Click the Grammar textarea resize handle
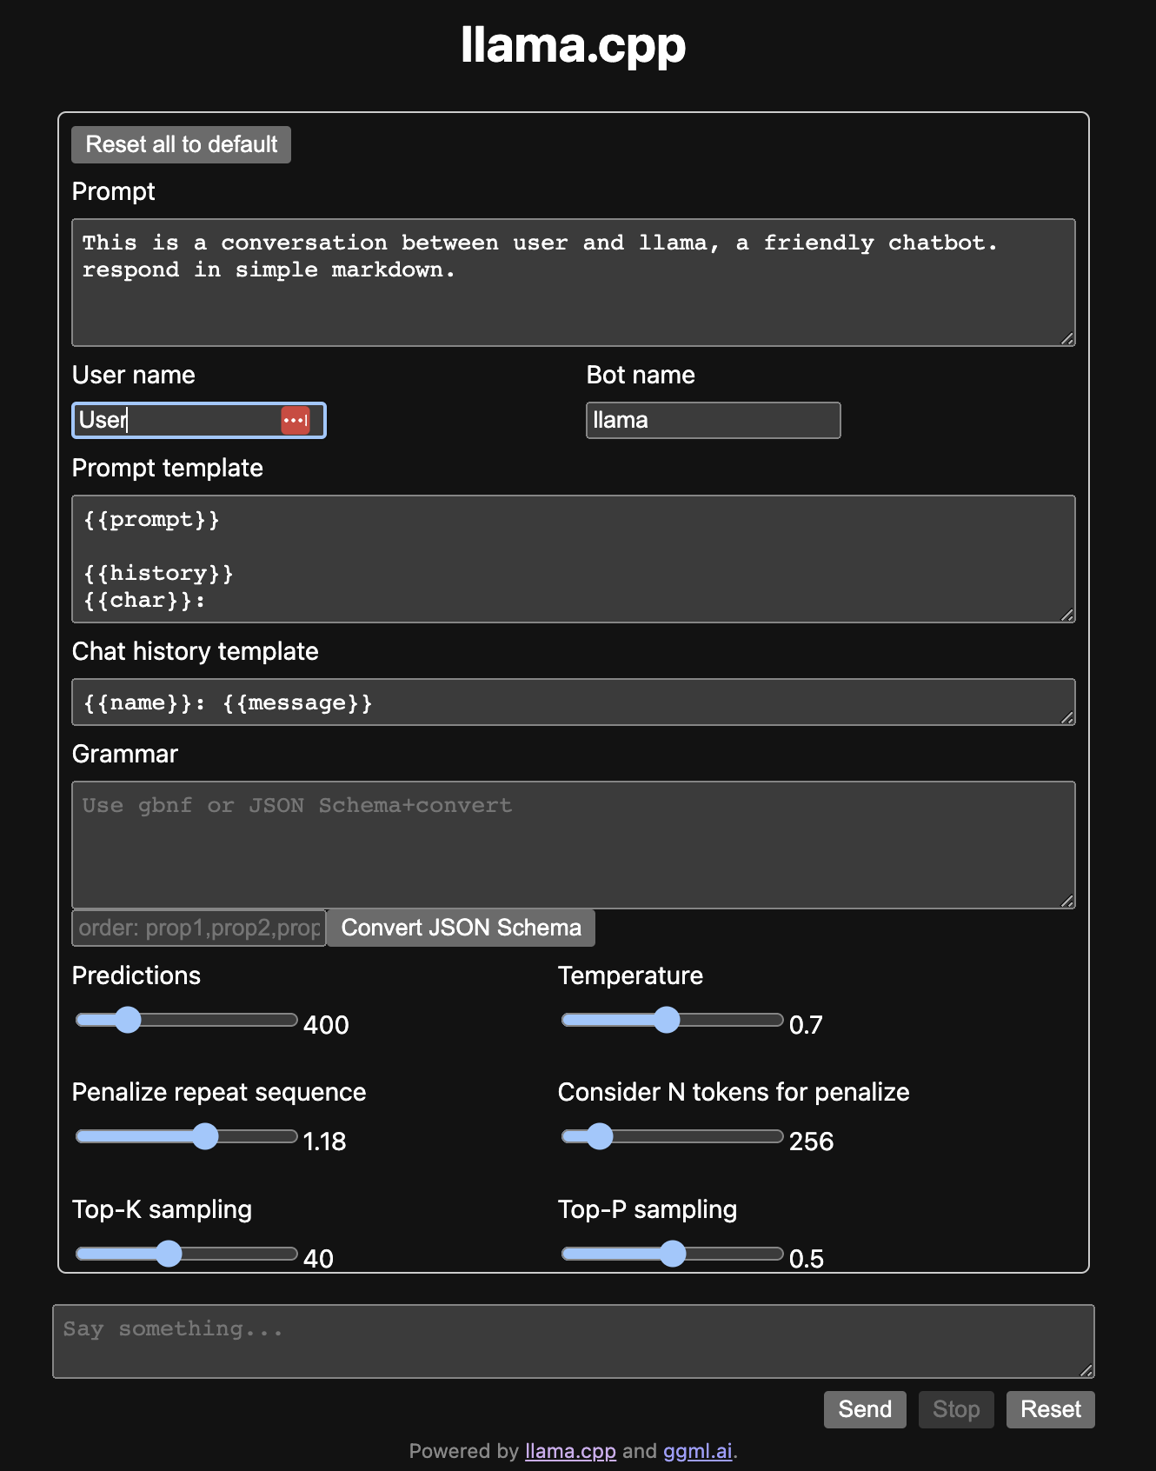Screen dimensions: 1156x1471 point(1067,901)
